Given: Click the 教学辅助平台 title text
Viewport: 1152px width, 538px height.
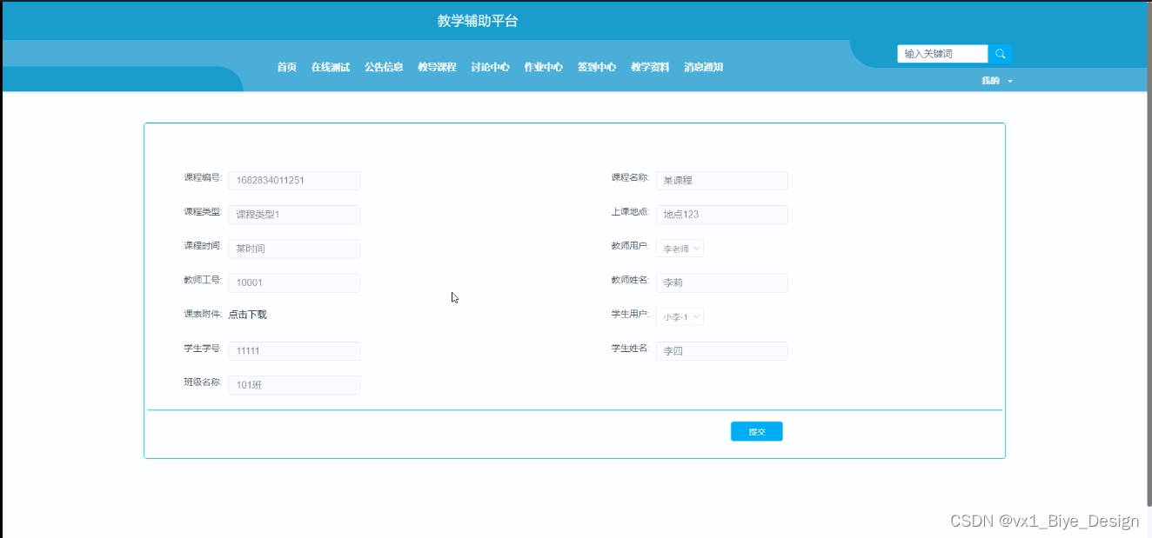Looking at the screenshot, I should coord(478,21).
